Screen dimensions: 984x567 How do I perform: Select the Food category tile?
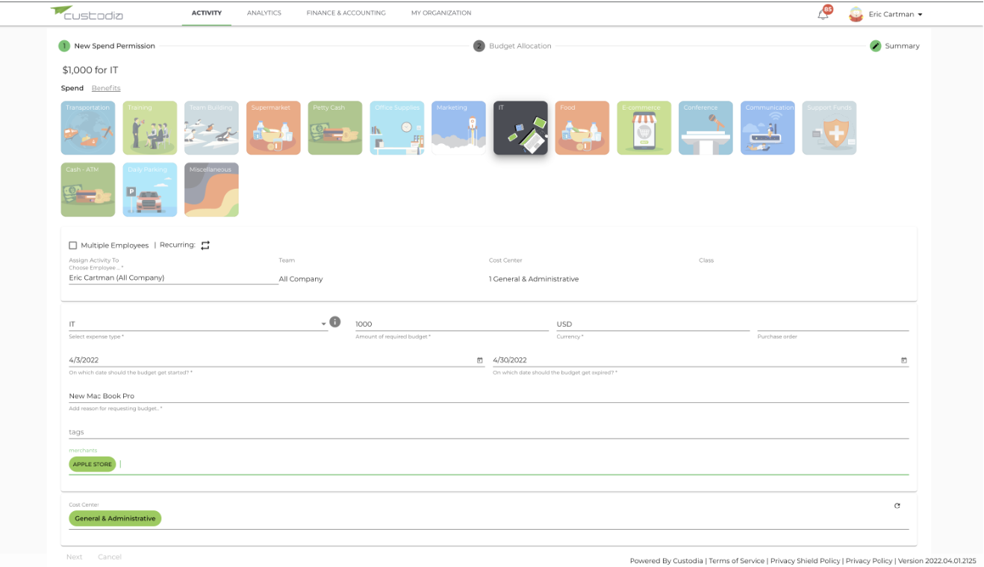[582, 128]
